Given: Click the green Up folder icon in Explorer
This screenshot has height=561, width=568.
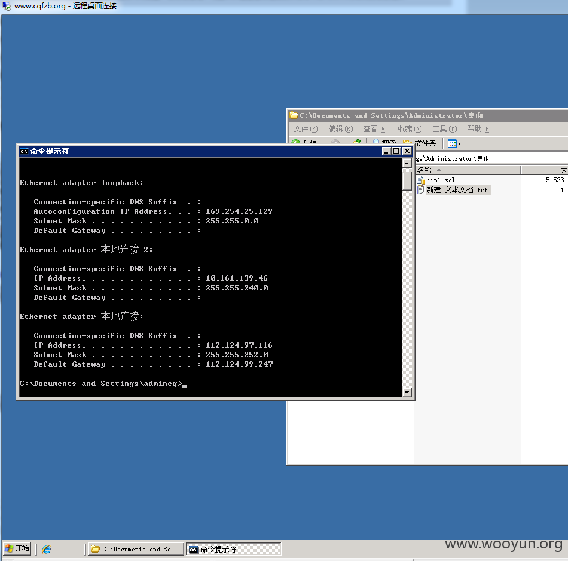Looking at the screenshot, I should click(358, 142).
